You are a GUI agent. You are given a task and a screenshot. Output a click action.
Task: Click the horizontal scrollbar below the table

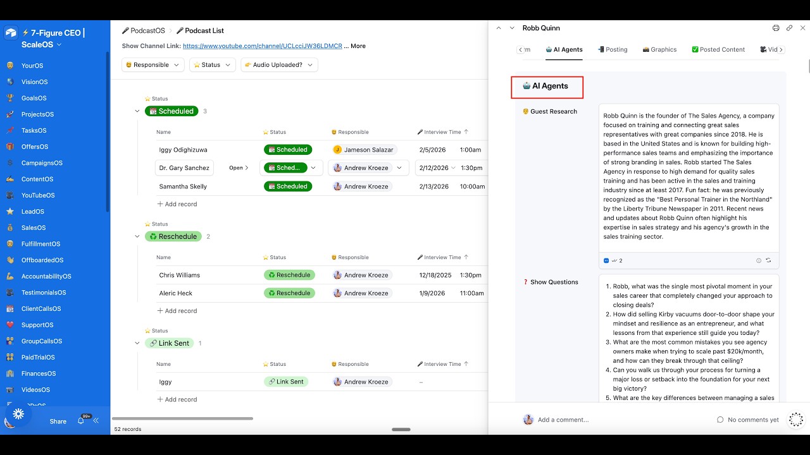182,418
